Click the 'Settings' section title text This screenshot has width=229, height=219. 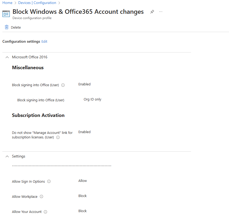point(19,156)
